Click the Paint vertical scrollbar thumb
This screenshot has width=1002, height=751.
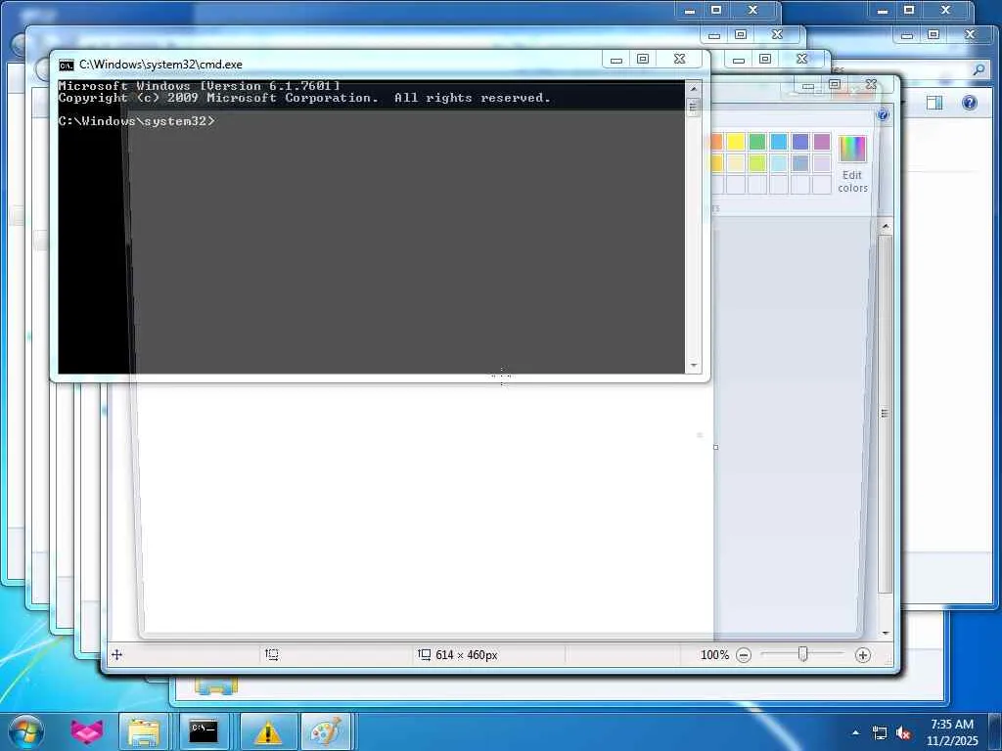point(885,414)
